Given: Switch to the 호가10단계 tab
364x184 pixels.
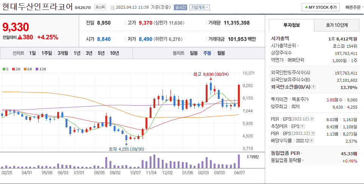Looking at the screenshot, I should (337, 25).
